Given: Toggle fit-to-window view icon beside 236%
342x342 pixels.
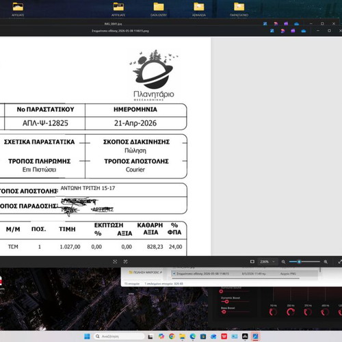Looking at the screenshot, I should tap(252, 261).
